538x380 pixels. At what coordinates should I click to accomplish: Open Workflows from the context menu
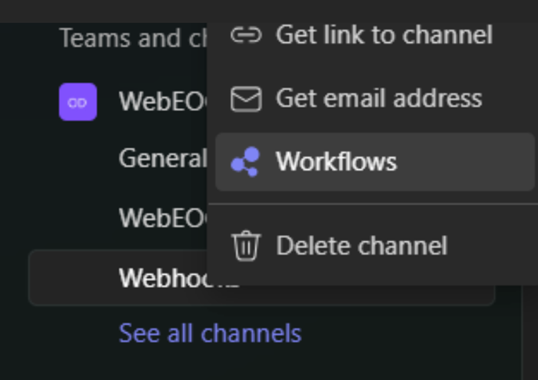[336, 162]
